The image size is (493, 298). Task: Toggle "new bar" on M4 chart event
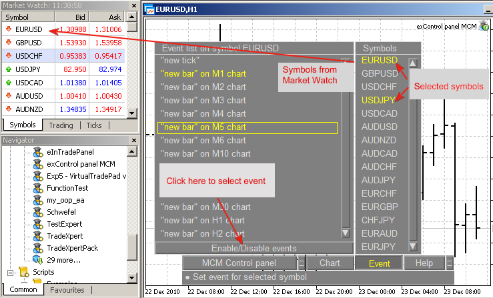tap(203, 114)
